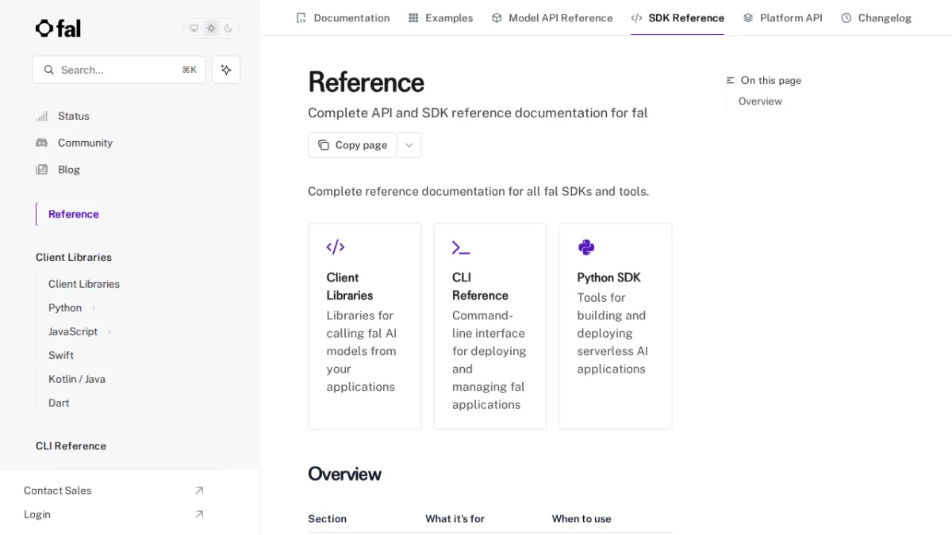Open the Kotlin / Java sidebar entry
The image size is (952, 535).
pyautogui.click(x=77, y=379)
